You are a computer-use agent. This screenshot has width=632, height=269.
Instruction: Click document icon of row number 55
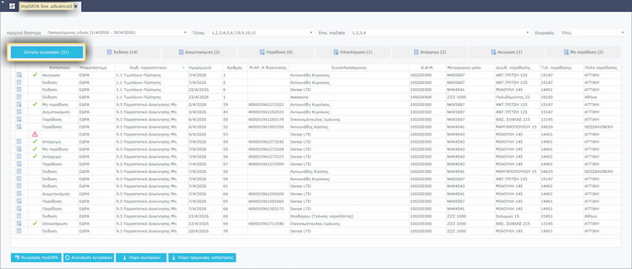click(19, 149)
